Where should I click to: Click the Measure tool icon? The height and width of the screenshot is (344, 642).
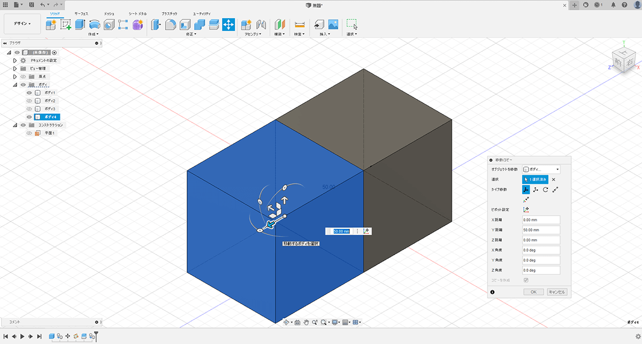click(x=300, y=25)
